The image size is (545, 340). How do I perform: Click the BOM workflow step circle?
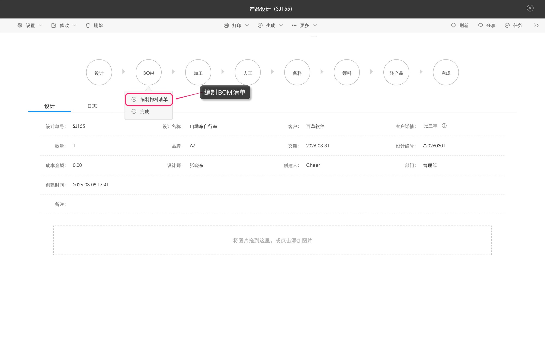point(149,73)
